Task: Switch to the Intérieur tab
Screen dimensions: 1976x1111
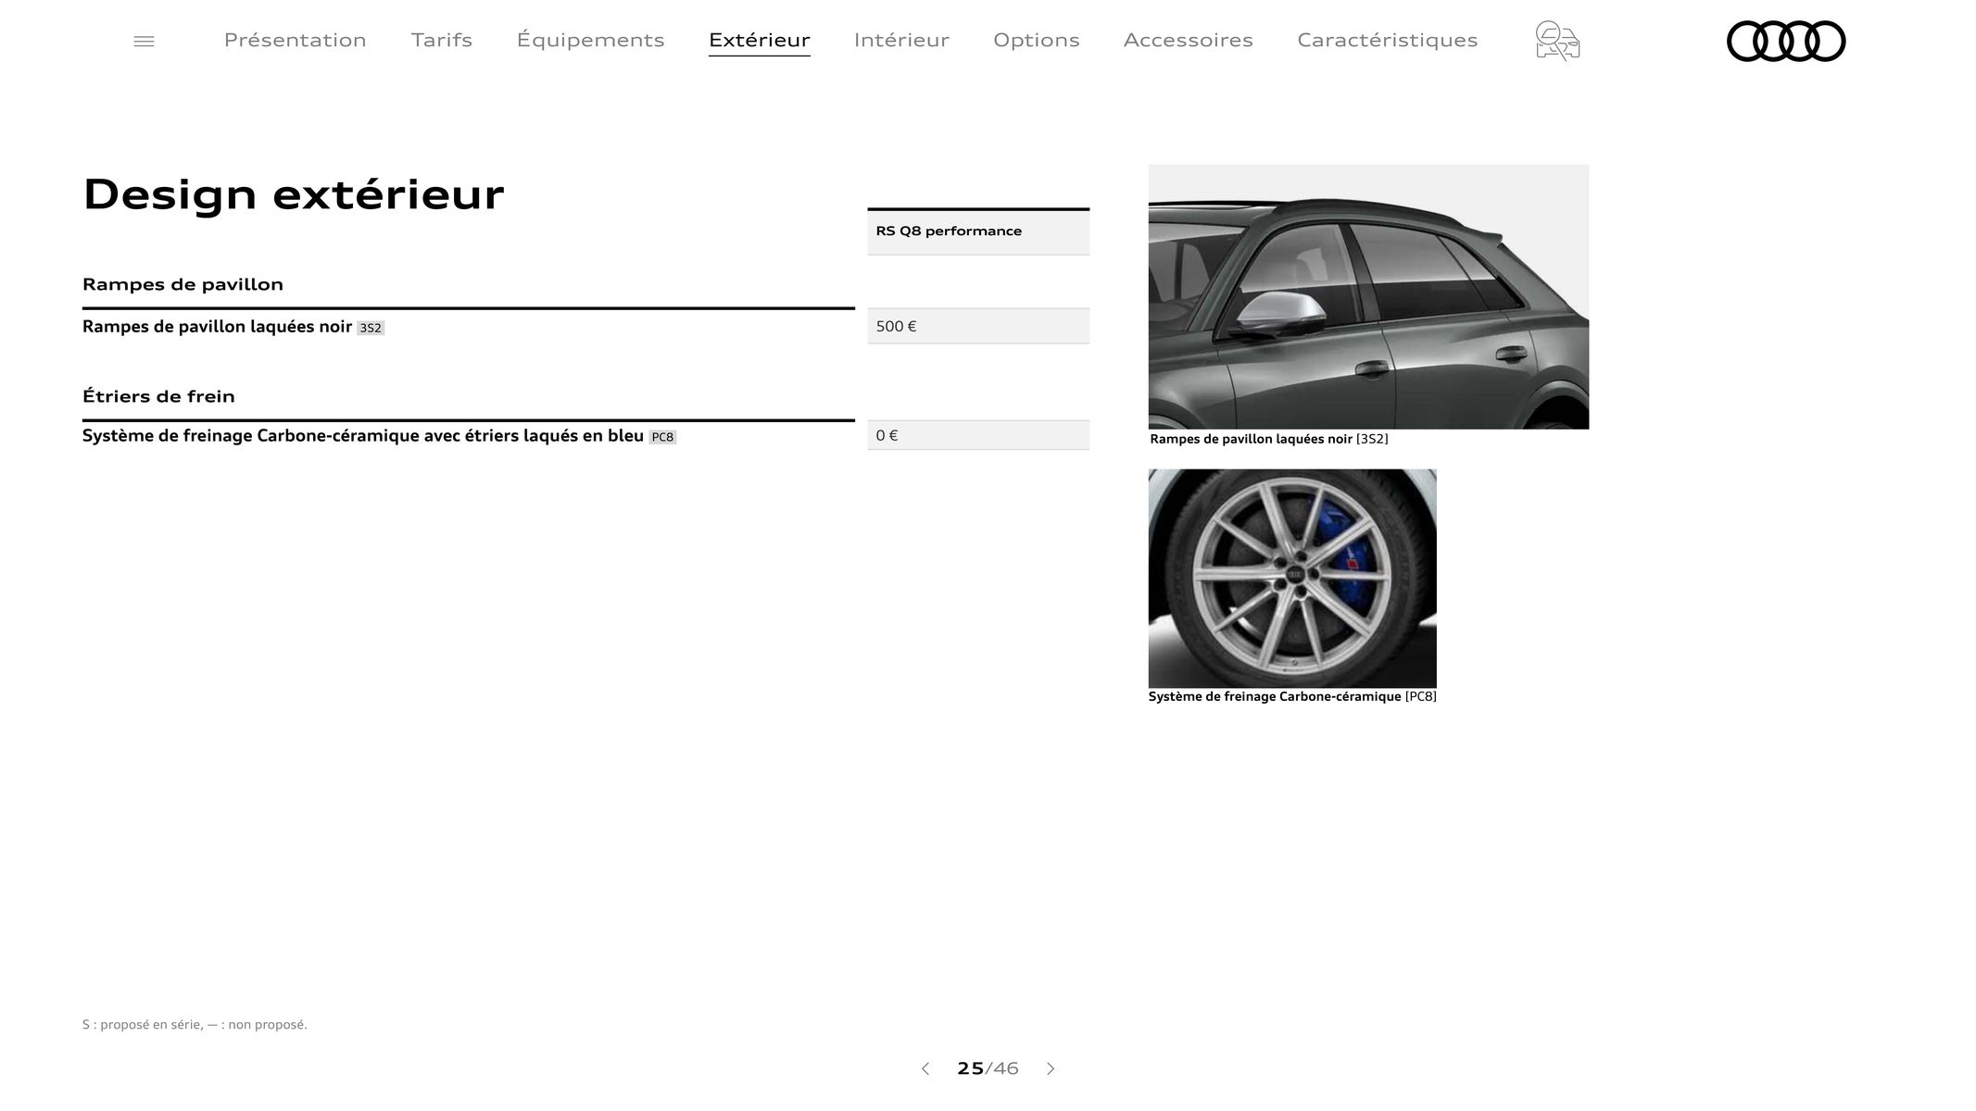Action: [x=901, y=41]
